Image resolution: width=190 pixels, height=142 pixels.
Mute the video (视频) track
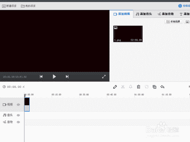pyautogui.click(x=19, y=105)
